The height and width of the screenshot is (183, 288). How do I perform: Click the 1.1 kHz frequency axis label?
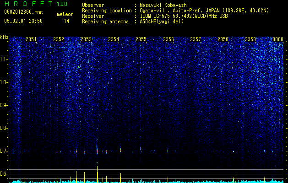pyautogui.click(x=4, y=59)
